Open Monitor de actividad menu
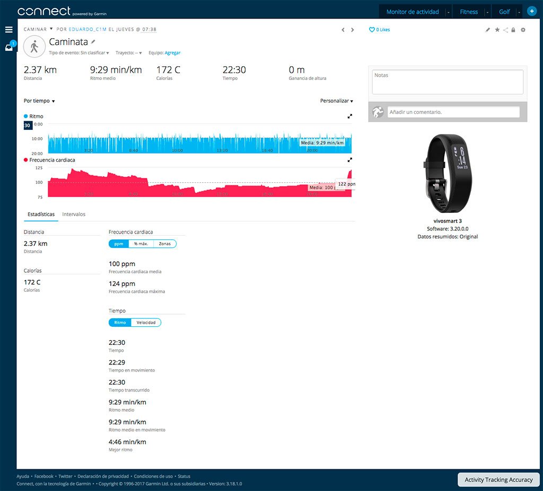 coord(413,12)
